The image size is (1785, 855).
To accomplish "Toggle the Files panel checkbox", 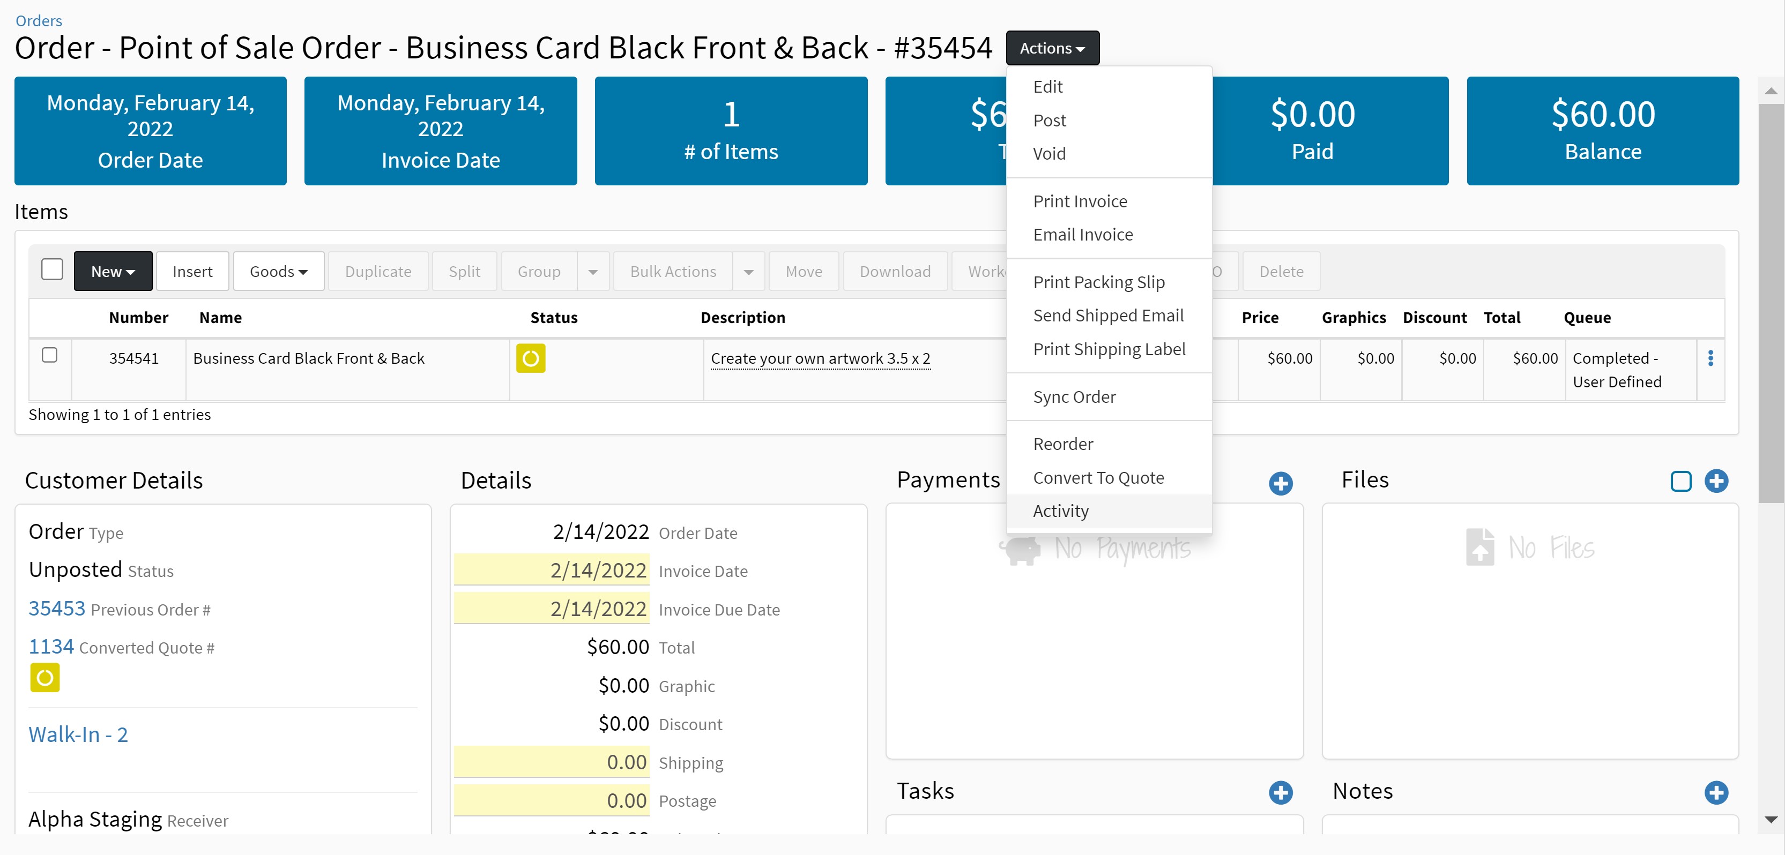I will [x=1680, y=481].
